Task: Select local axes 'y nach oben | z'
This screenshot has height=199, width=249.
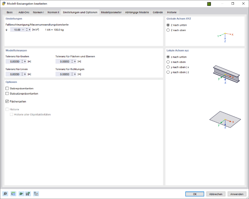Action: tap(178, 72)
